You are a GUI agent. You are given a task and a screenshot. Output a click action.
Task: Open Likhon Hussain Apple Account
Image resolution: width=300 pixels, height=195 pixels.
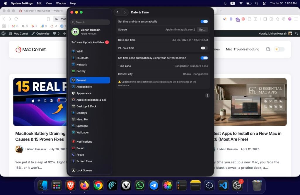pyautogui.click(x=90, y=32)
